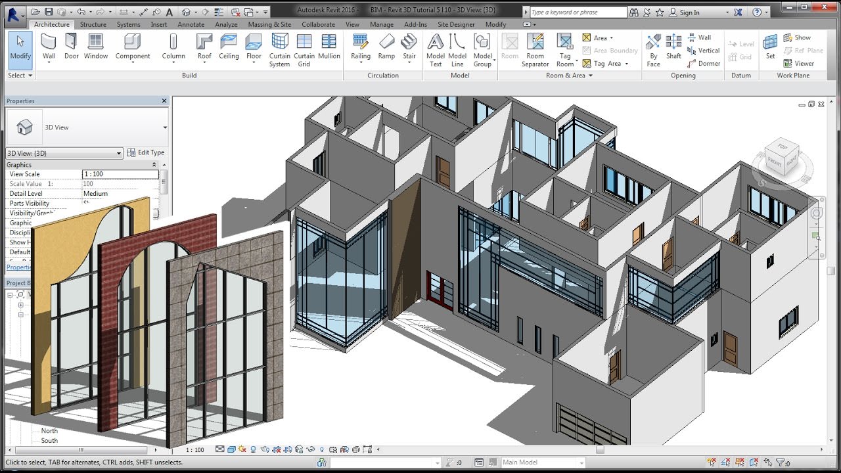This screenshot has height=473, width=841.
Task: Activate the Model Text tool
Action: click(x=436, y=51)
